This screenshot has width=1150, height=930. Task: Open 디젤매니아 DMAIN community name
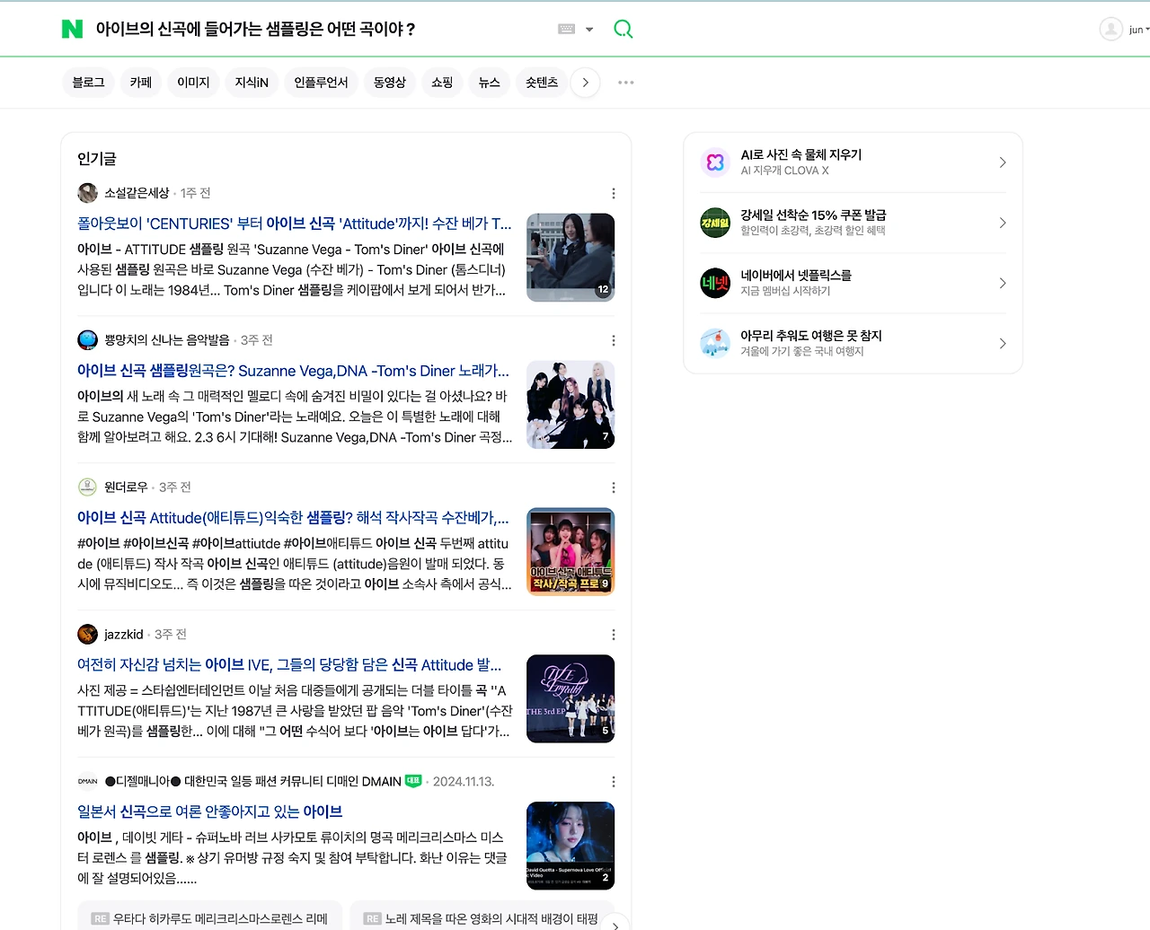[x=253, y=782]
